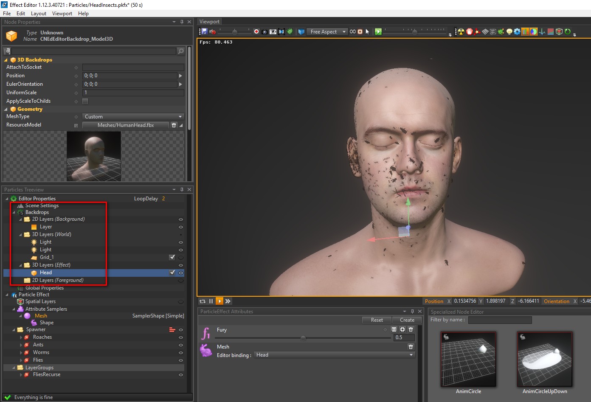Click the arrow cursor tool icon
The height and width of the screenshot is (402, 591).
tap(368, 32)
